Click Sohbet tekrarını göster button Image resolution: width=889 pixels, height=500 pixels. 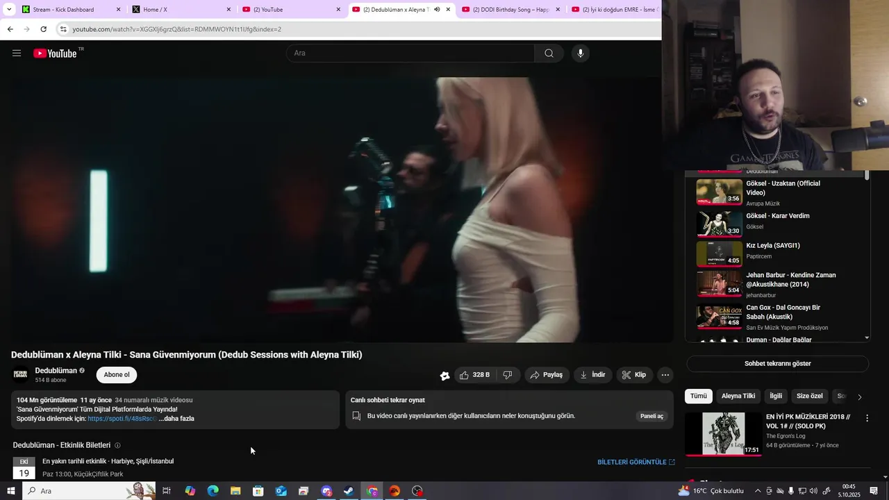pos(777,364)
